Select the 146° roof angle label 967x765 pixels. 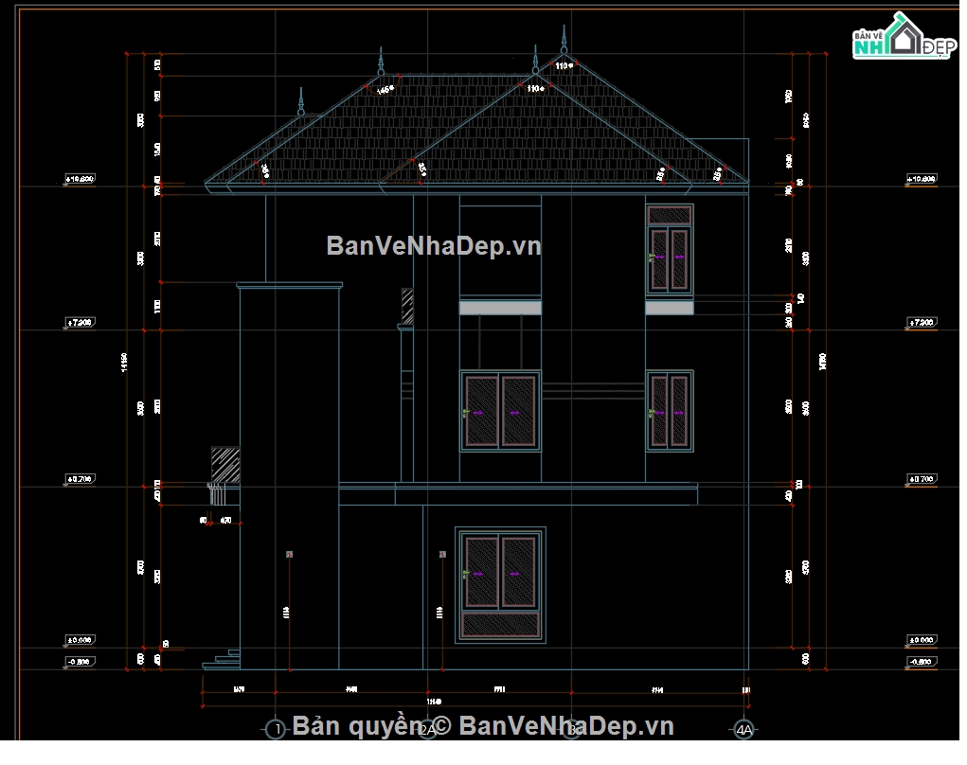pyautogui.click(x=385, y=90)
